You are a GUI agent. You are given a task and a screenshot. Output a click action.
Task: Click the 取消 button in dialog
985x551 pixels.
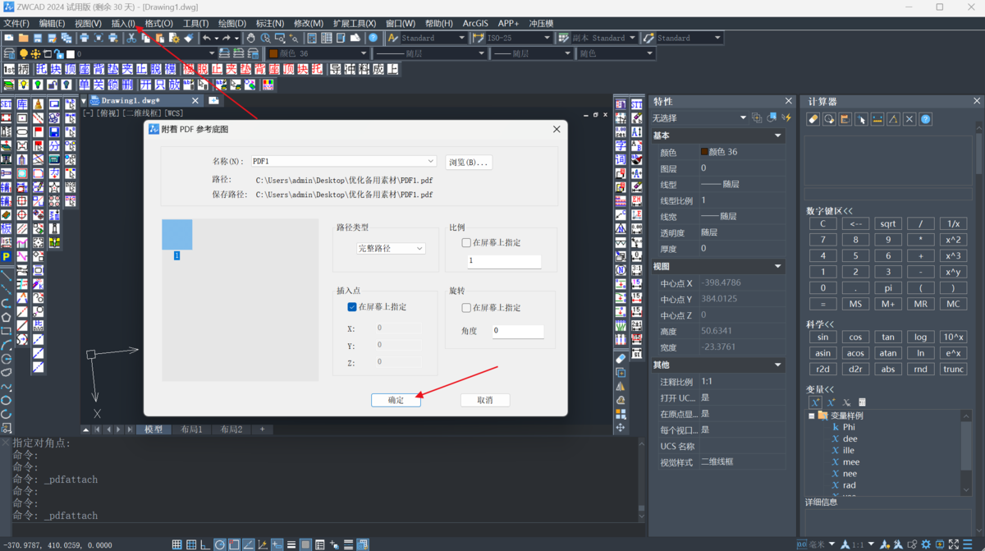point(485,400)
